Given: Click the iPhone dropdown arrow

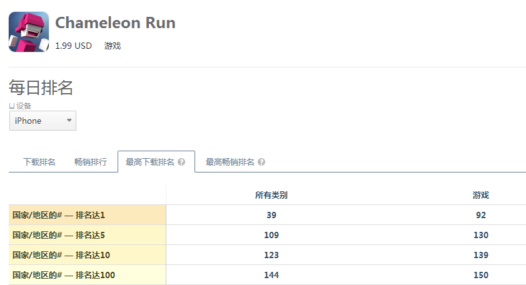Looking at the screenshot, I should coord(69,121).
